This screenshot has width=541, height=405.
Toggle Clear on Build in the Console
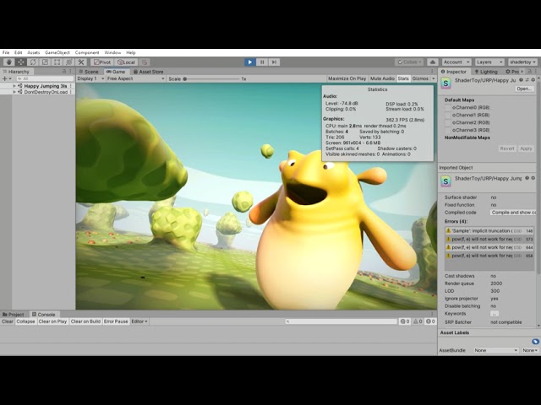[x=85, y=321]
